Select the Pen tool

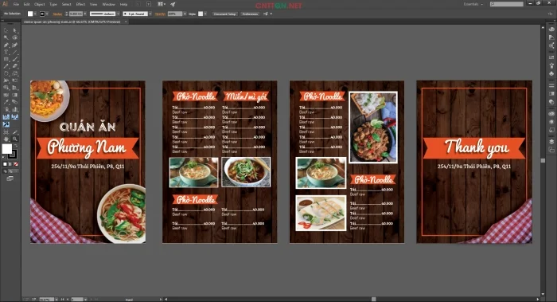[6, 45]
